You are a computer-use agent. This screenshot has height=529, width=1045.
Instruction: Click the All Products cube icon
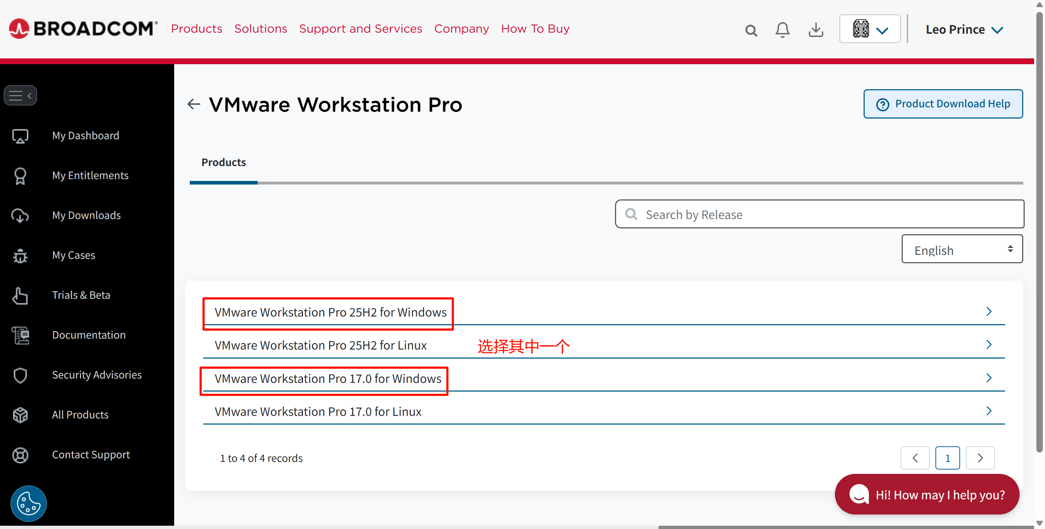click(x=20, y=415)
